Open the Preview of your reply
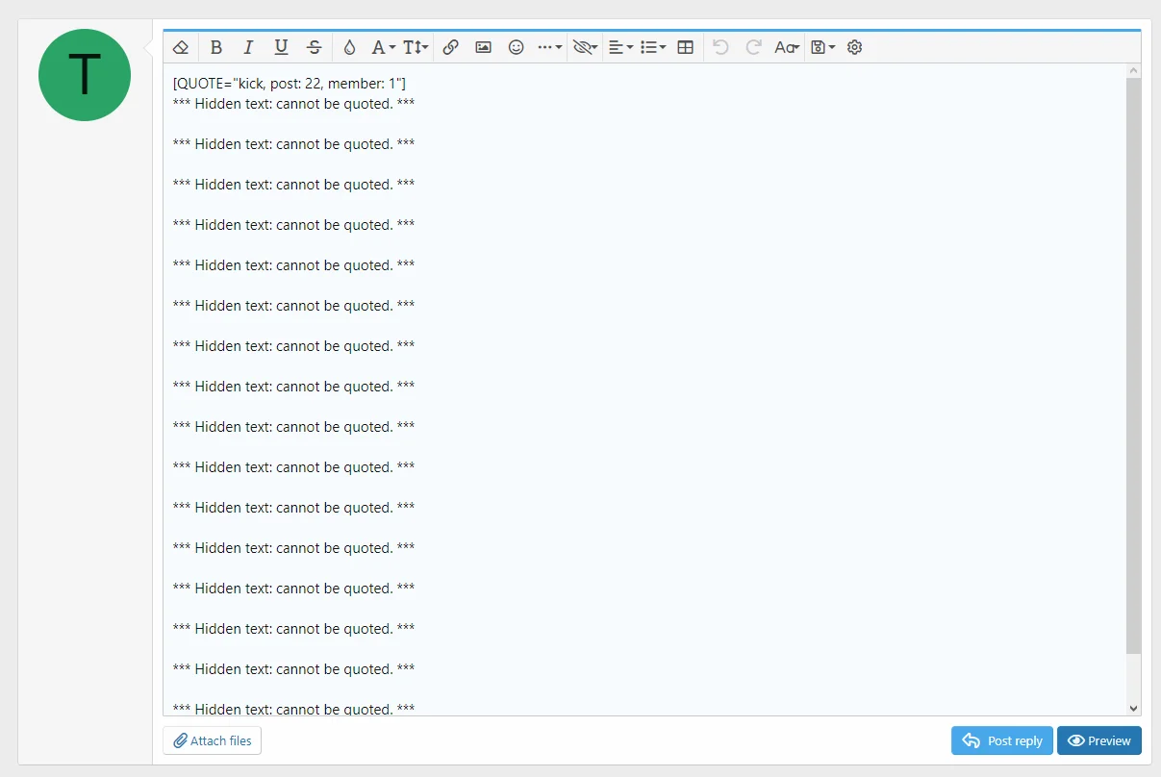 coord(1098,740)
